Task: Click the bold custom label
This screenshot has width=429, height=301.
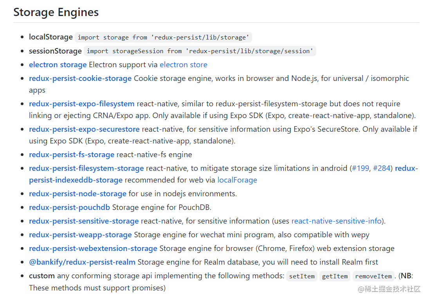Action: [x=42, y=276]
